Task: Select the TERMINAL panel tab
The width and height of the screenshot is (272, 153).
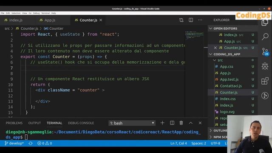Action: coord(54,123)
